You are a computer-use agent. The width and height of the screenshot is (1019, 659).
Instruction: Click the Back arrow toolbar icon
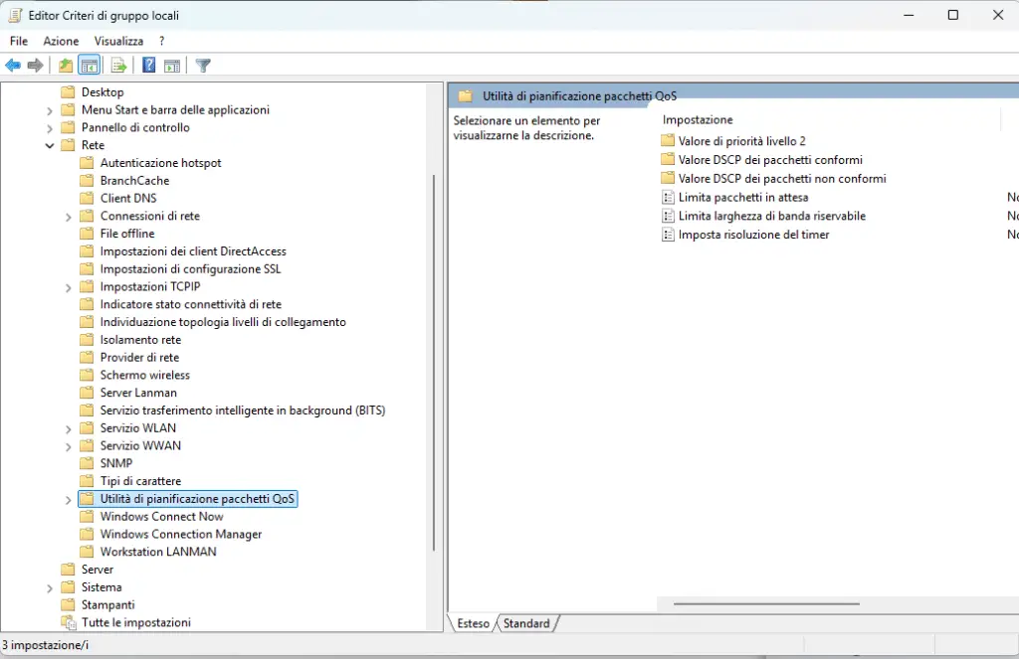coord(13,66)
